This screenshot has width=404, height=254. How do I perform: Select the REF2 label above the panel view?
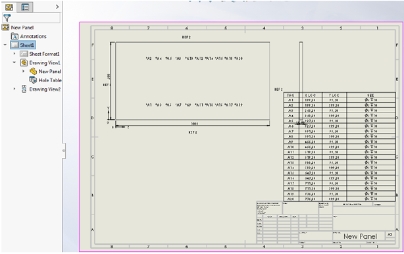point(186,38)
